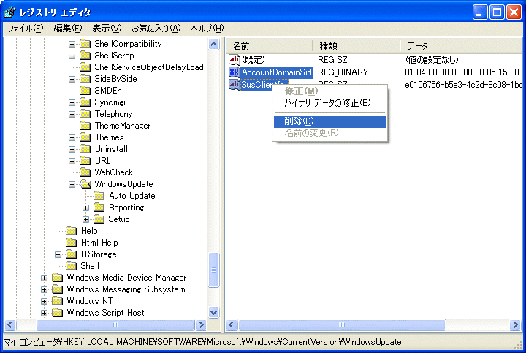Screen dimensions: 526x353
Task: Click tree pane horizontal scroll left arrow
Action: click(x=9, y=324)
